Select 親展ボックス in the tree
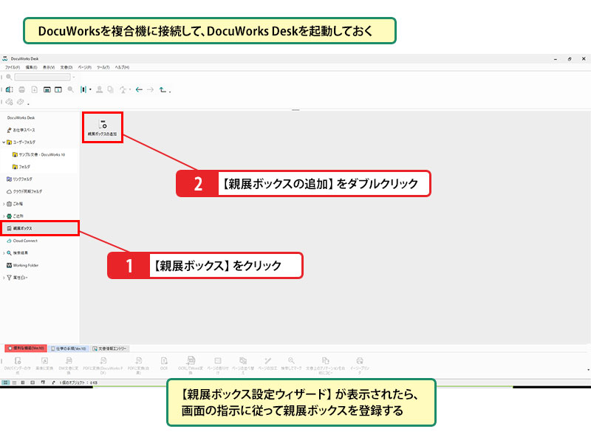 pos(40,228)
